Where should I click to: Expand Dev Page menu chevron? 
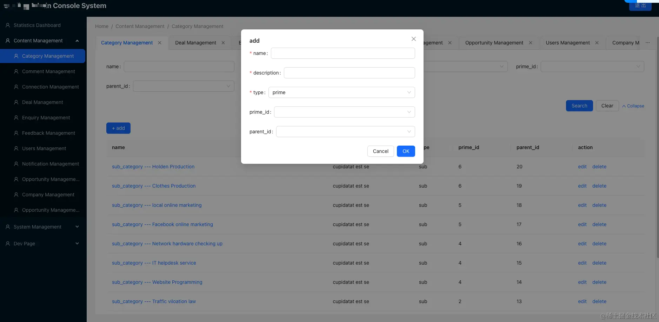click(x=77, y=244)
